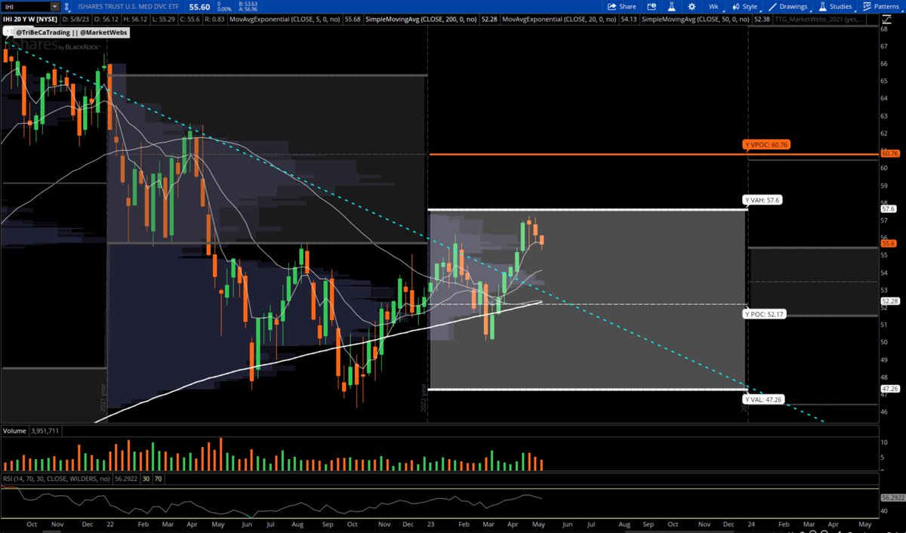Click the SMA 200 value 52.28 in header
The height and width of the screenshot is (533, 906).
pos(489,20)
